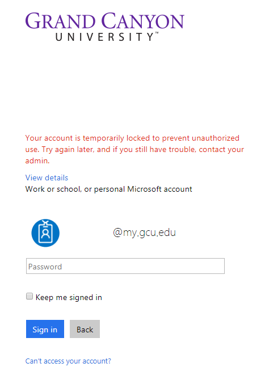Click the Password placeholder text
Screen dimensions: 265x380
45,267
